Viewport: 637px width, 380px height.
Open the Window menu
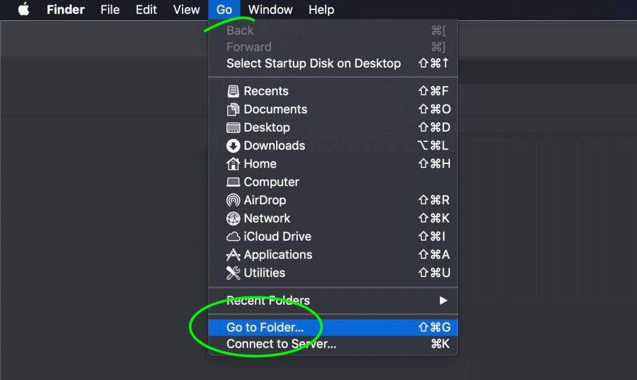[x=270, y=9]
